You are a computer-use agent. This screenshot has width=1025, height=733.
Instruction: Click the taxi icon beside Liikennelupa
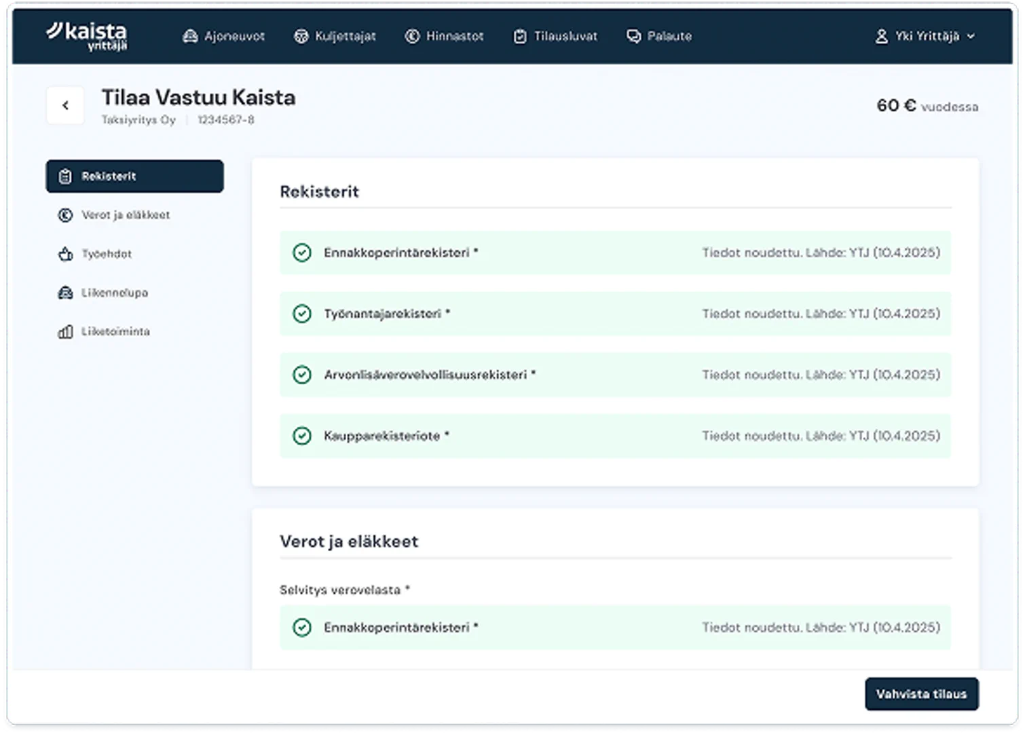65,293
